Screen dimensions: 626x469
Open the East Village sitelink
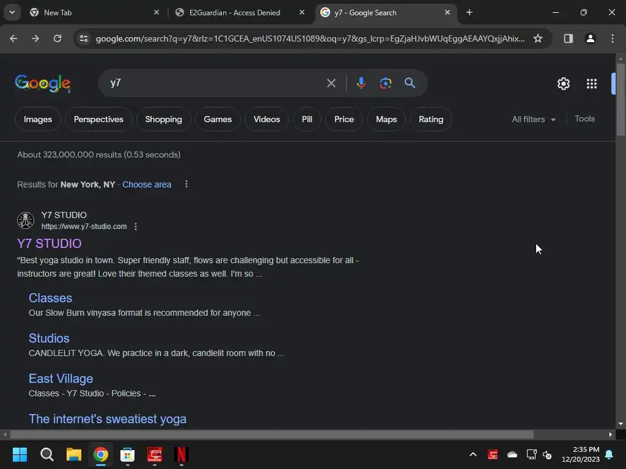61,379
